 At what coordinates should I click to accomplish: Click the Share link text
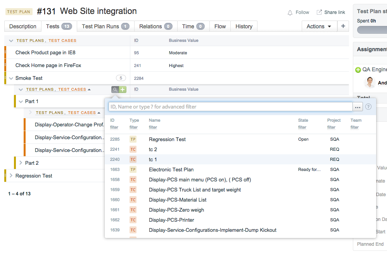point(335,12)
